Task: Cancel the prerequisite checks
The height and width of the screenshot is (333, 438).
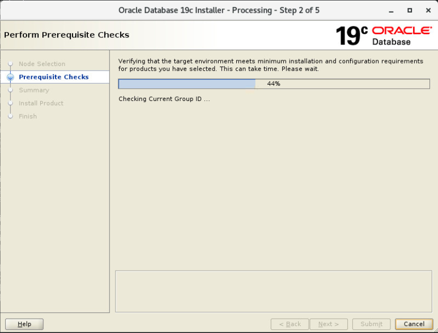Action: click(x=414, y=324)
